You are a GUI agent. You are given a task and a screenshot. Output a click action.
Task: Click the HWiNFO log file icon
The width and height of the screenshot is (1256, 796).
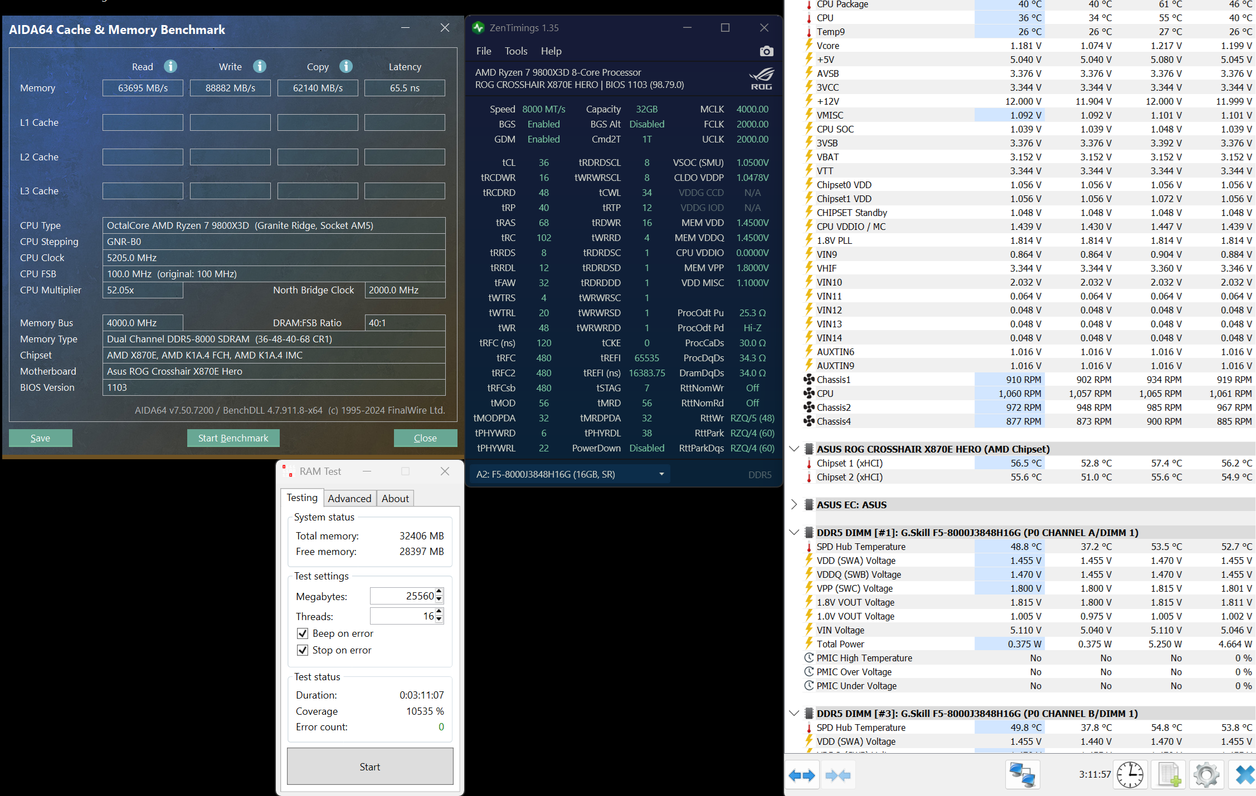[x=1169, y=775]
